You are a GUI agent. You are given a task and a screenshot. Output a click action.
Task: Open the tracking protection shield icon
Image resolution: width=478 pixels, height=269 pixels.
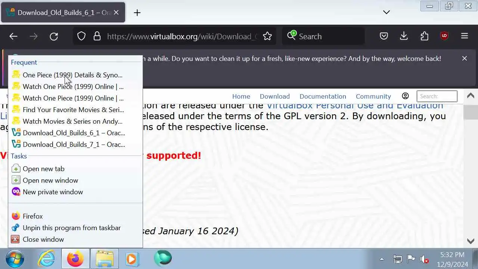[81, 36]
